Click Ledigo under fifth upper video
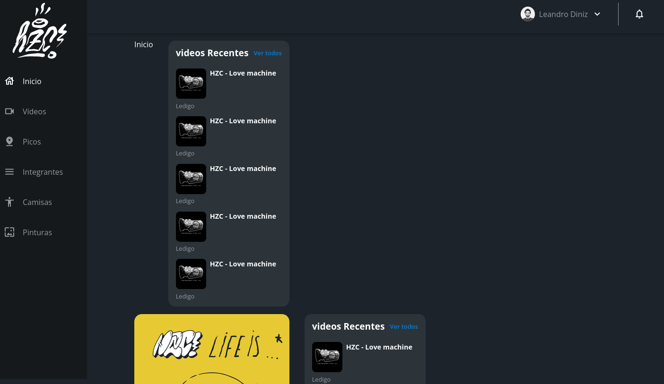 click(x=185, y=297)
